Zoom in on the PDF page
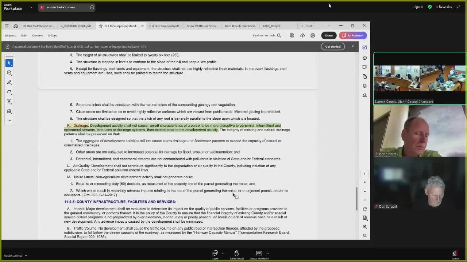 coord(364,227)
